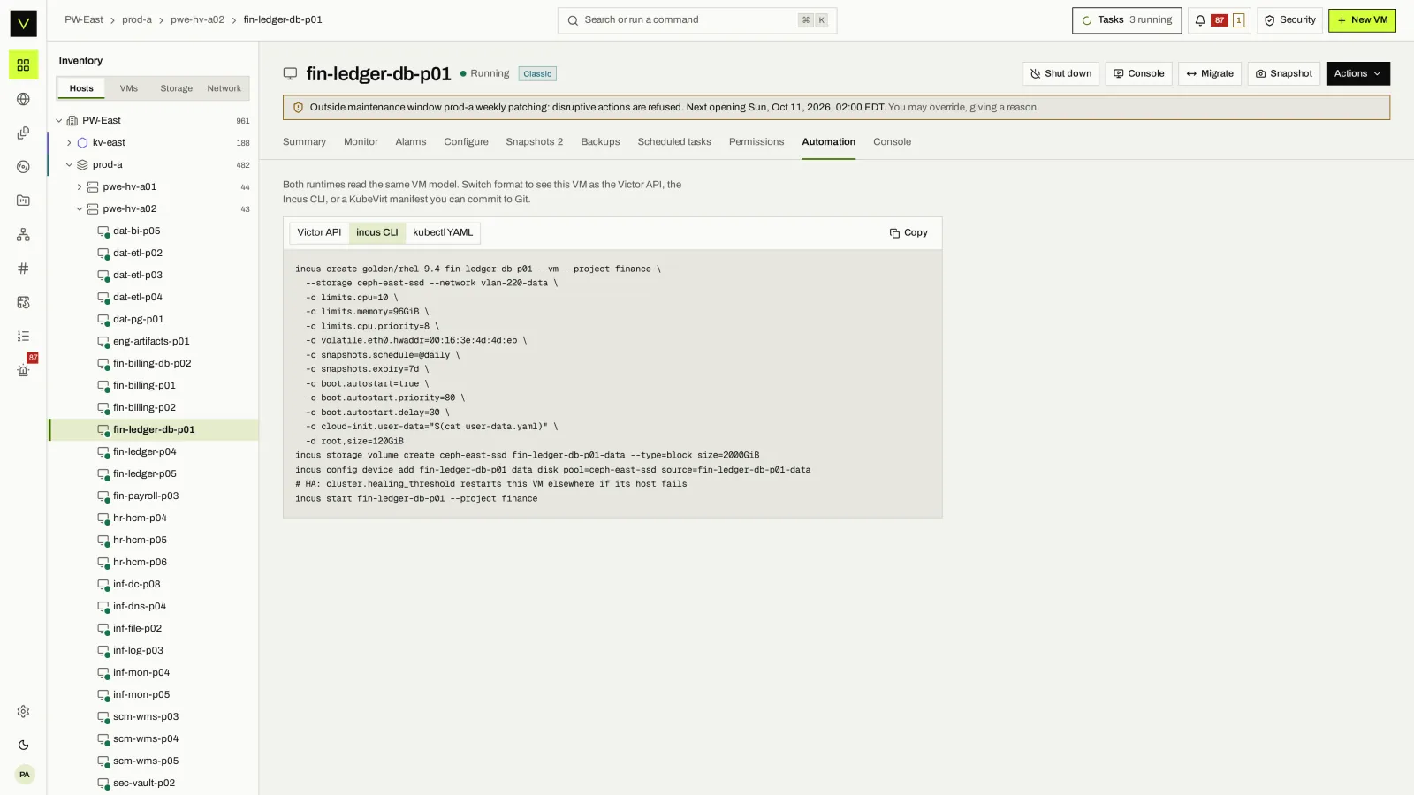The width and height of the screenshot is (1414, 795).
Task: Click the Migrate button
Action: 1209,73
